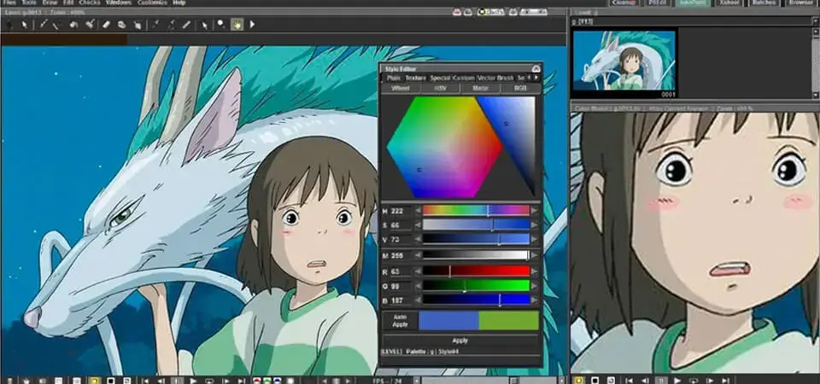Image resolution: width=820 pixels, height=384 pixels.
Task: Decrease Hue with the left arrow
Action: pos(418,211)
